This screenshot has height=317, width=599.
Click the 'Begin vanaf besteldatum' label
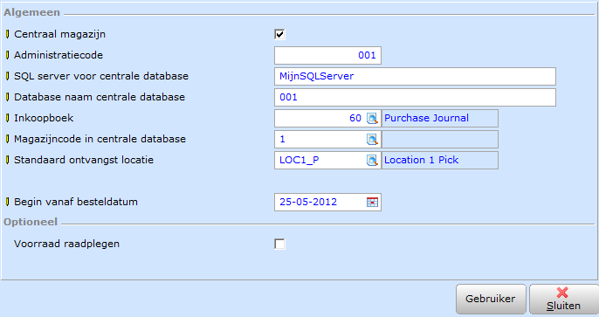pyautogui.click(x=76, y=202)
